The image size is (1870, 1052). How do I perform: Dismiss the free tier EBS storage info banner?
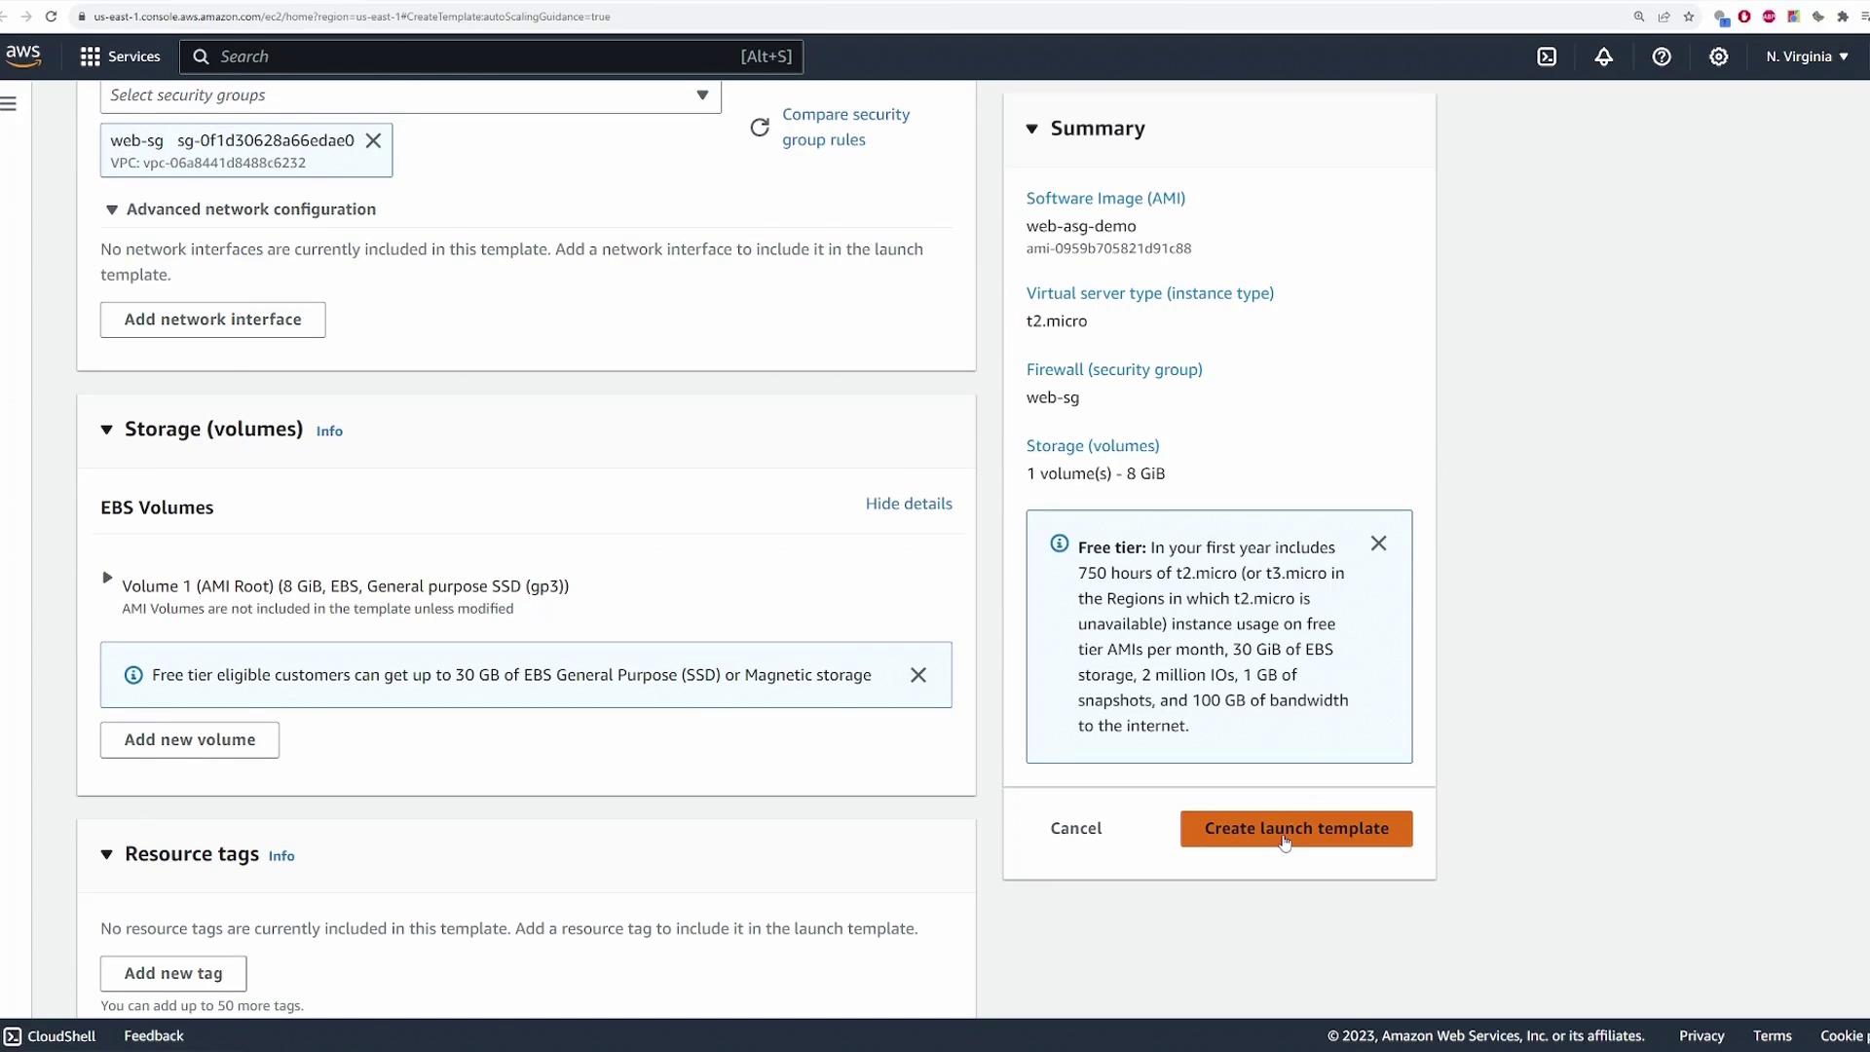pyautogui.click(x=917, y=675)
